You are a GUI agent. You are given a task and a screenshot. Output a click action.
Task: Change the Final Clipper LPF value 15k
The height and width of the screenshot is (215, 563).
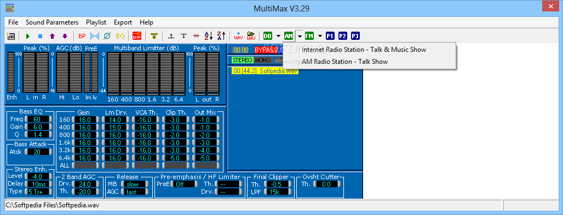point(278,192)
